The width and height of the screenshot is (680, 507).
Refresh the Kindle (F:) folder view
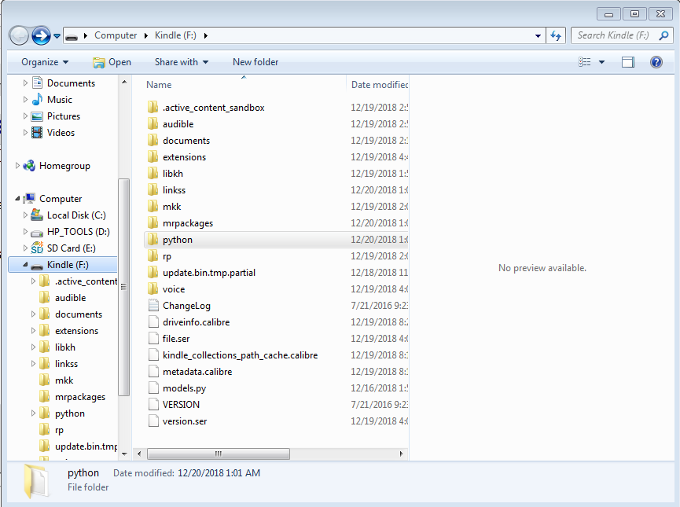click(556, 35)
